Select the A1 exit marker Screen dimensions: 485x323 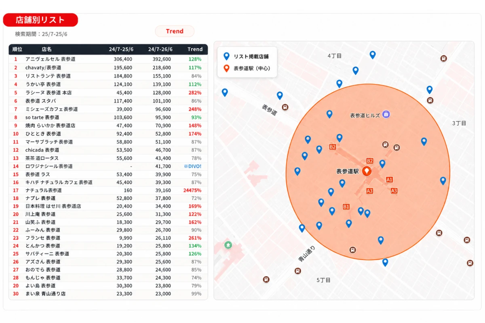point(390,179)
